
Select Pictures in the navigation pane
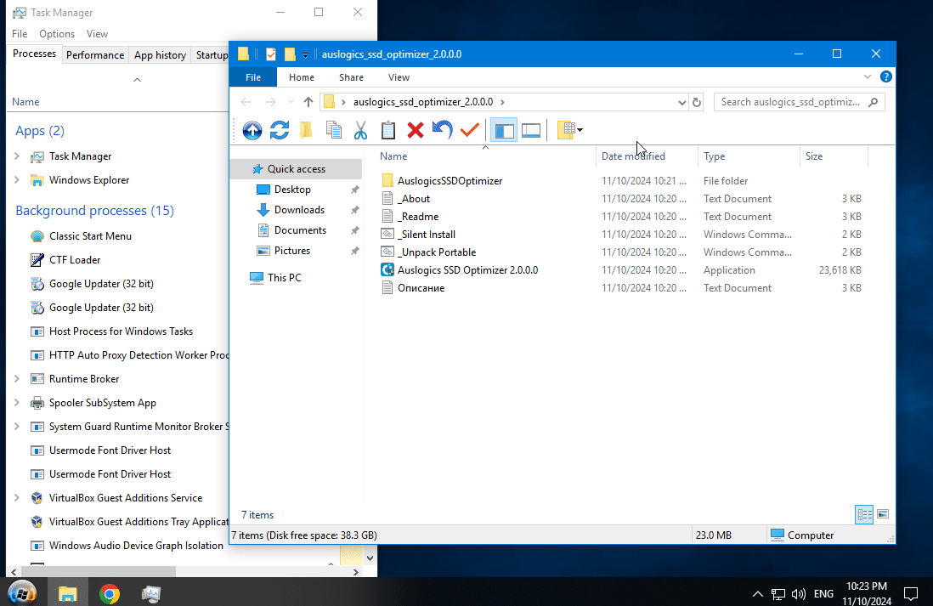[x=292, y=251]
